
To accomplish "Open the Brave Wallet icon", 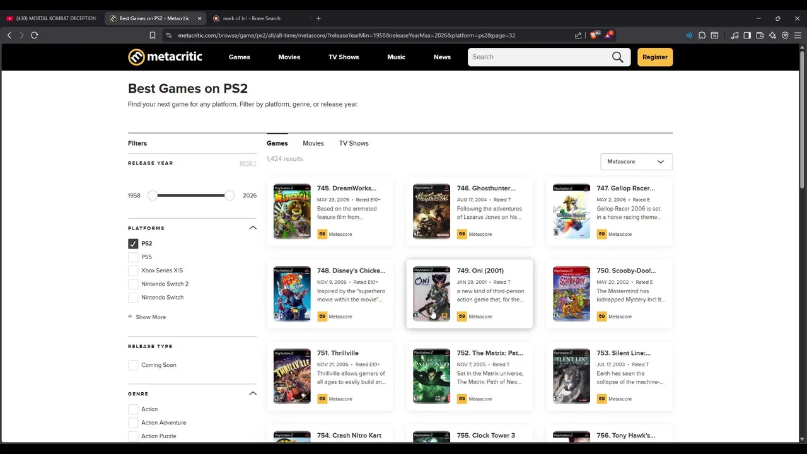I will pos(760,35).
